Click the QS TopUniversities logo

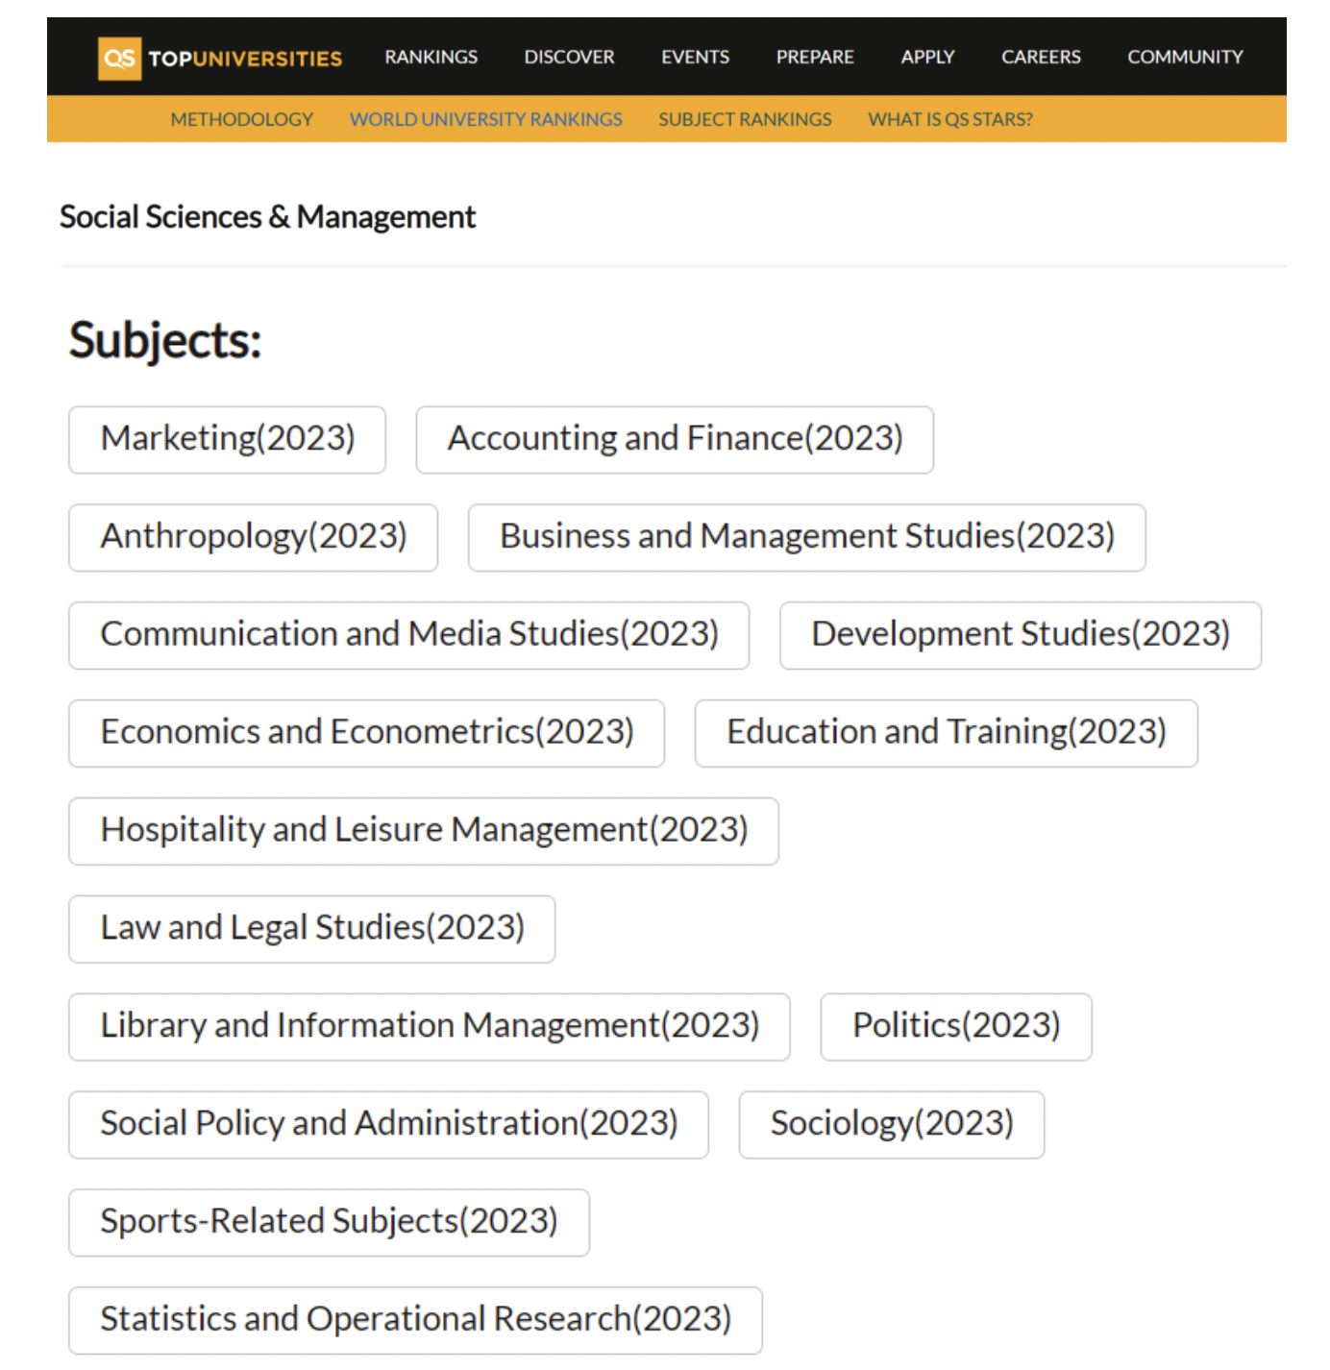(220, 58)
